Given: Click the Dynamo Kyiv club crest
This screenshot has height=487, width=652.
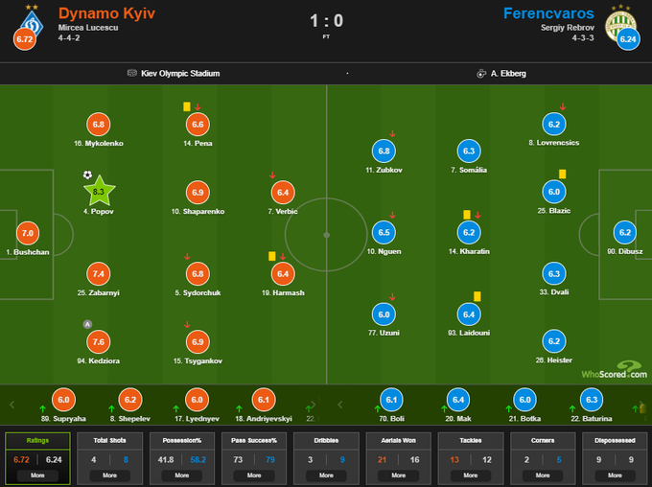Looking at the screenshot, I should [x=29, y=17].
